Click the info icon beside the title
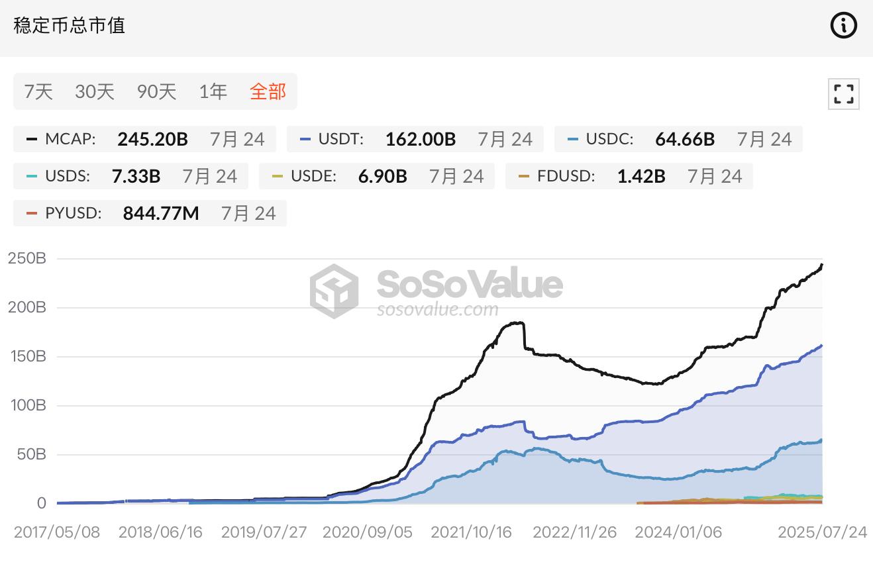The width and height of the screenshot is (873, 580). (x=843, y=26)
